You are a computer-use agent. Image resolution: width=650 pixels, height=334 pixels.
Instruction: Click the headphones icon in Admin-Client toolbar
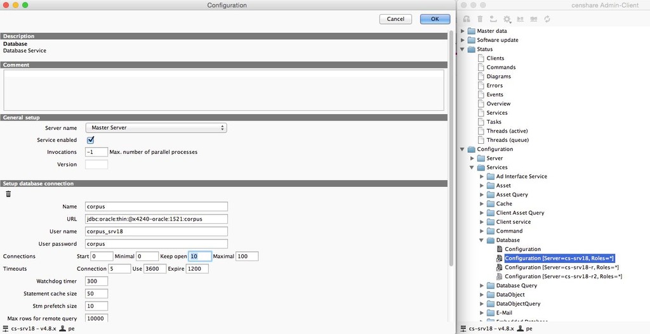467,20
